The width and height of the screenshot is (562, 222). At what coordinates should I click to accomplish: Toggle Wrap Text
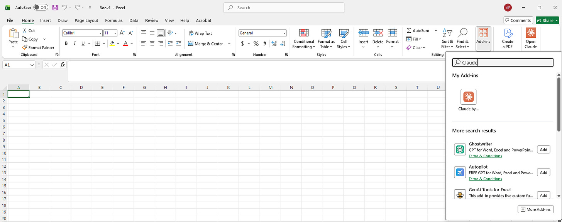click(200, 33)
